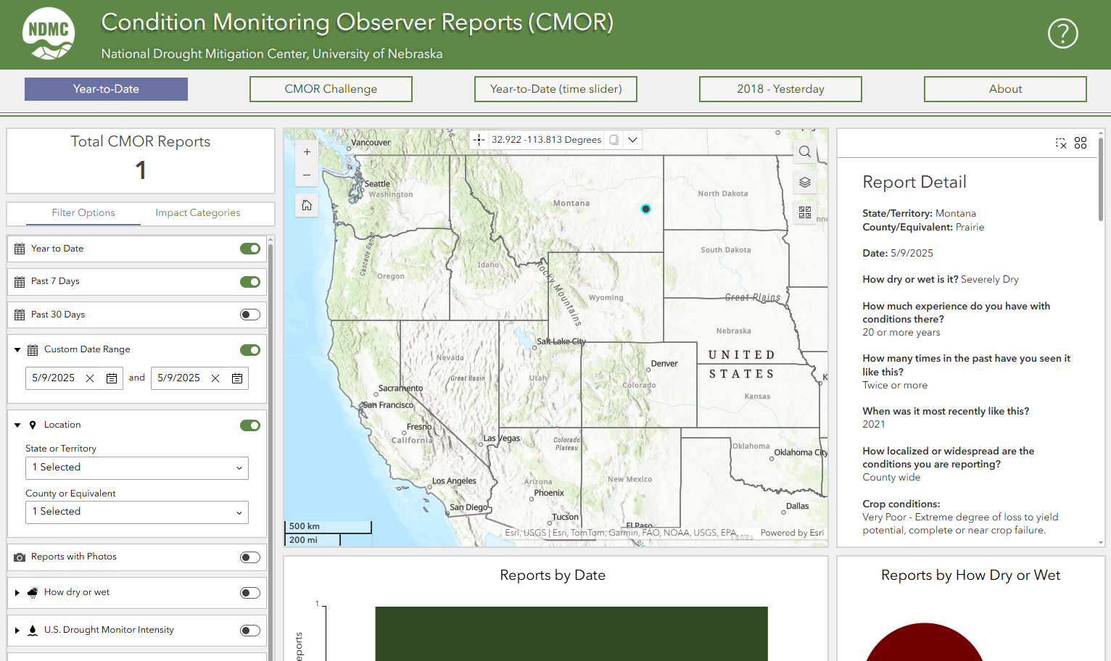The height and width of the screenshot is (661, 1111).
Task: Clear the end date 5/9/2025
Action: tap(215, 378)
